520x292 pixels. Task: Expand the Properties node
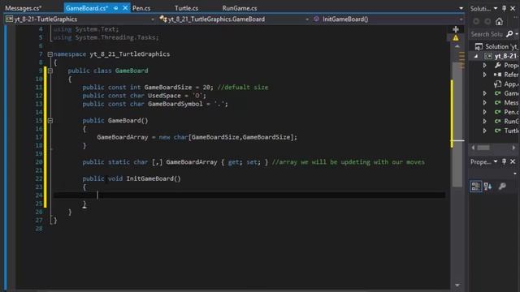tap(485, 66)
